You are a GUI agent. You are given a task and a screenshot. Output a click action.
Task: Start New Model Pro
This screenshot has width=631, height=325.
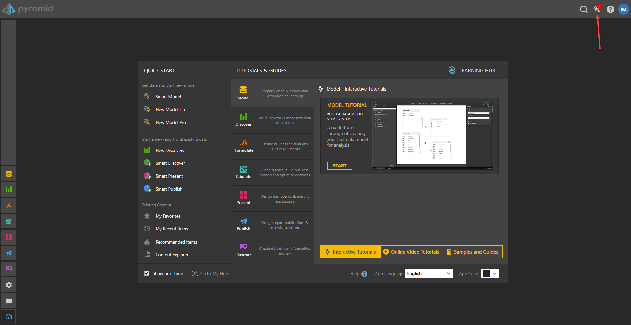tap(171, 122)
